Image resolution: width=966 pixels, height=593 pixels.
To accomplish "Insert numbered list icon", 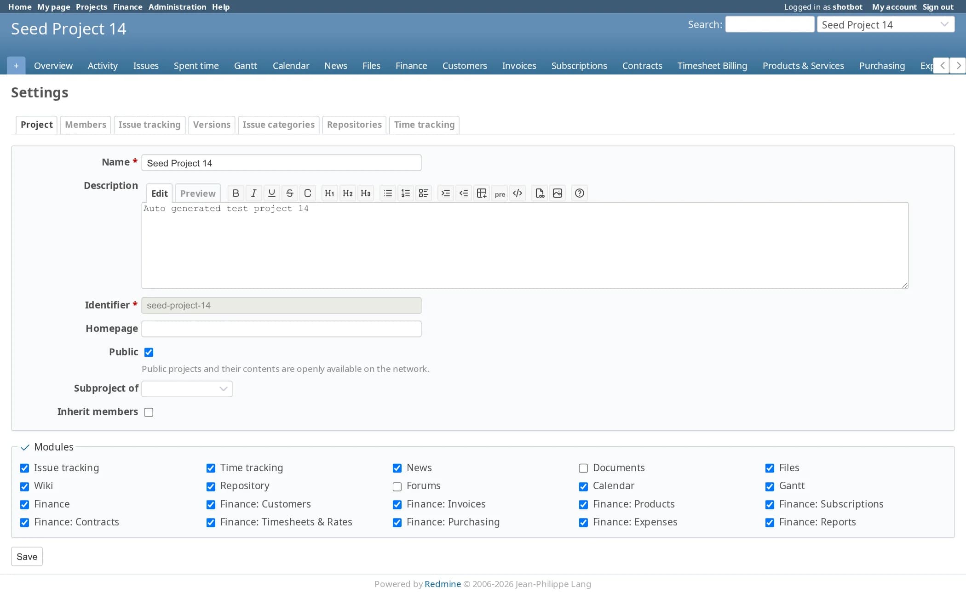I will 406,193.
